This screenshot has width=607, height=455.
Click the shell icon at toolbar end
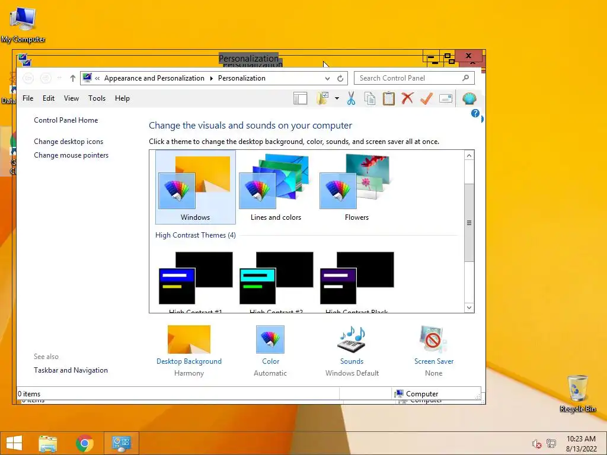tap(469, 98)
